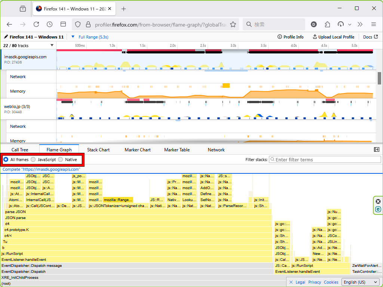The image size is (383, 287).
Task: Grab the track list vertical scrollbar thumb
Action: coord(379,78)
